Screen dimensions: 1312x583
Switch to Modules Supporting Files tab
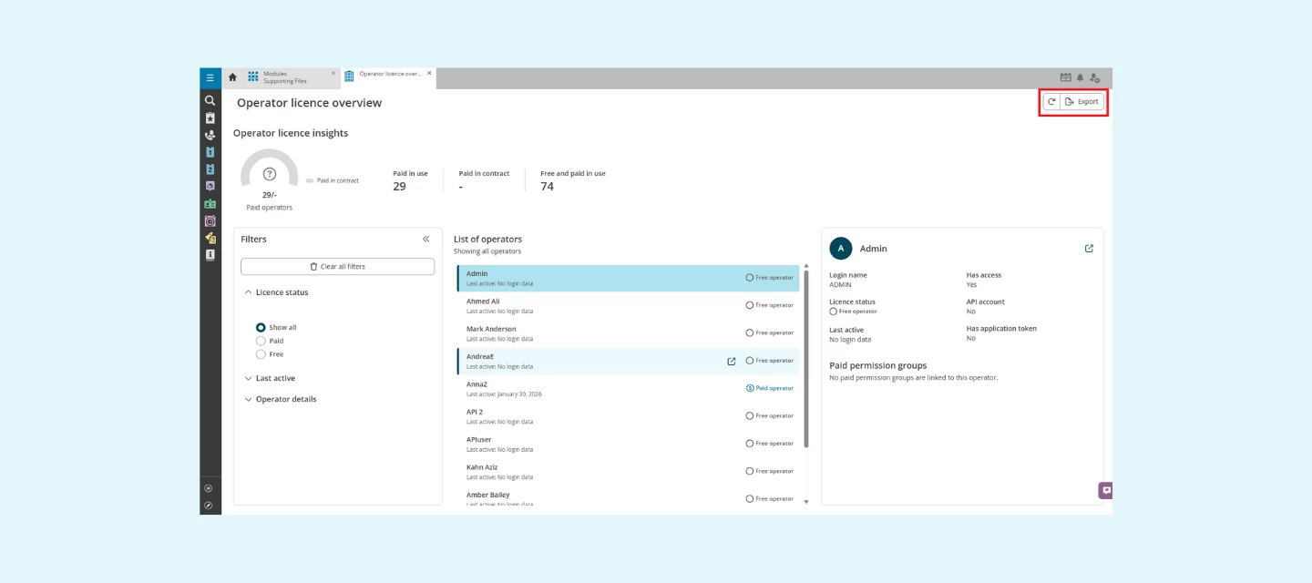coord(291,77)
